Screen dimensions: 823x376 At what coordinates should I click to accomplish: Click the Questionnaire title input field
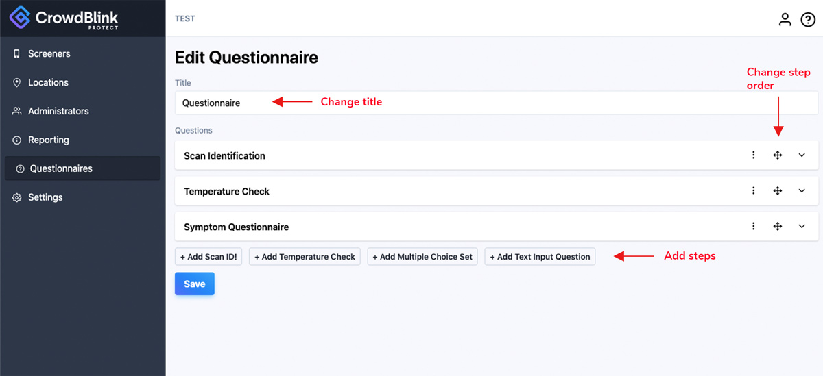(x=497, y=103)
